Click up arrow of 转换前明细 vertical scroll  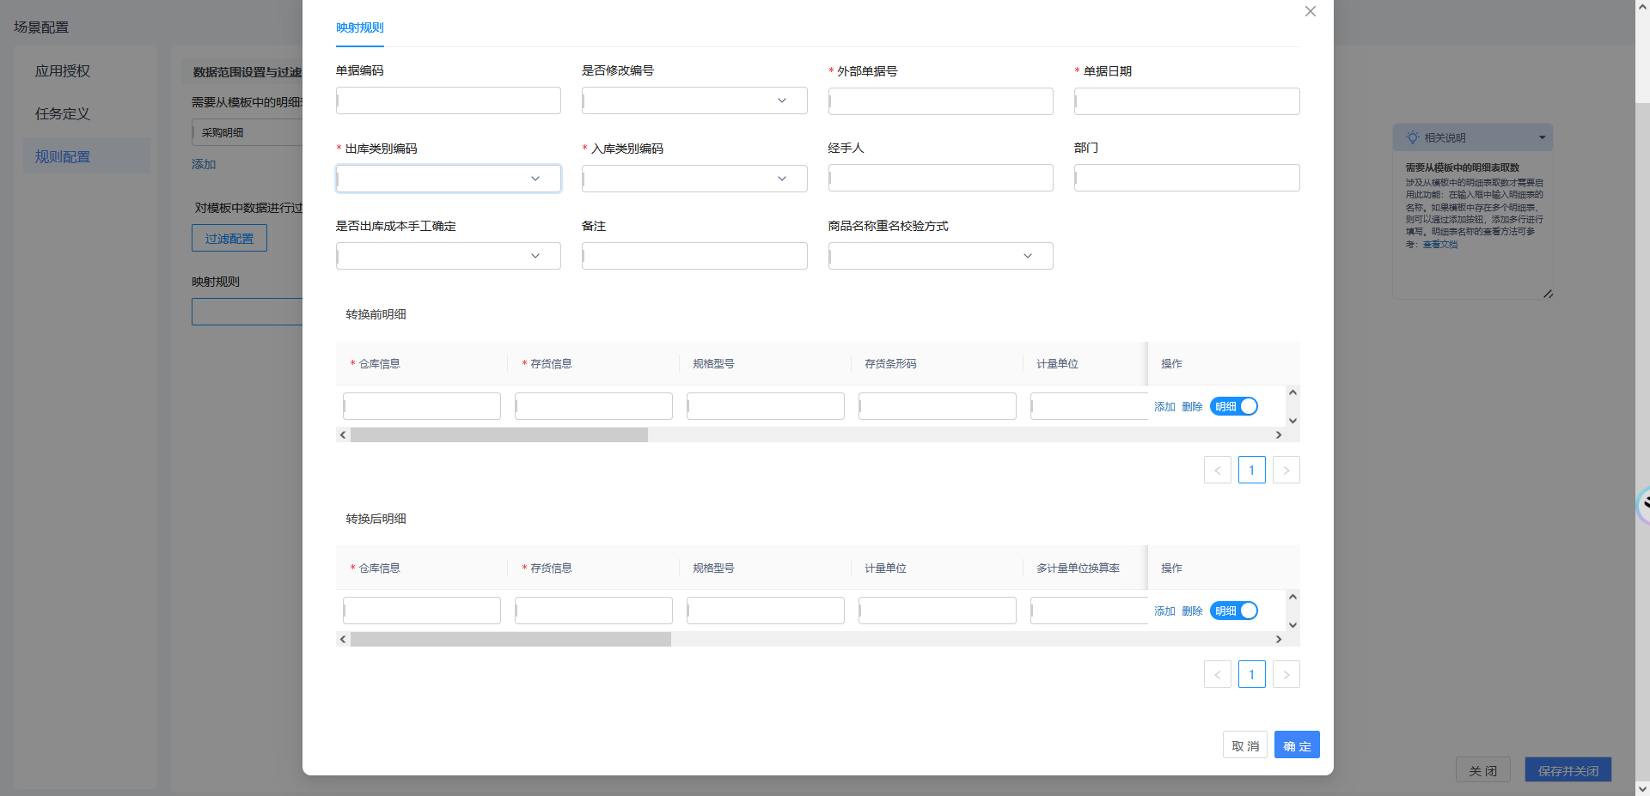[x=1292, y=392]
